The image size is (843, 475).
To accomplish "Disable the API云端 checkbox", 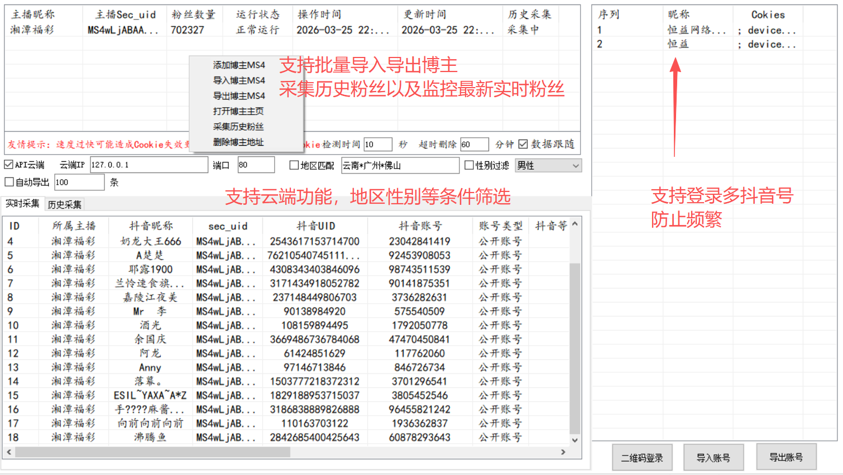I will pos(9,165).
